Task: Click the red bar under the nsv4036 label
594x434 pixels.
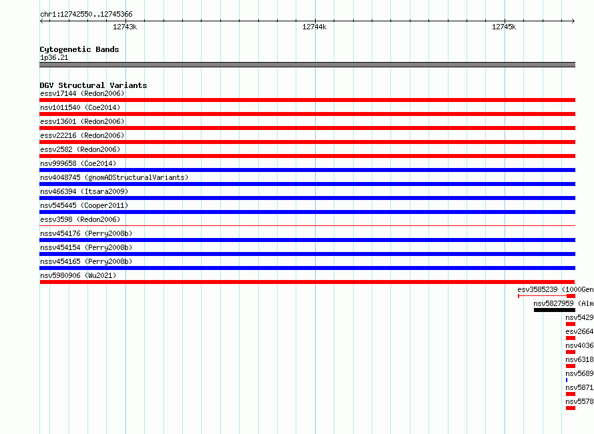Action: (571, 352)
